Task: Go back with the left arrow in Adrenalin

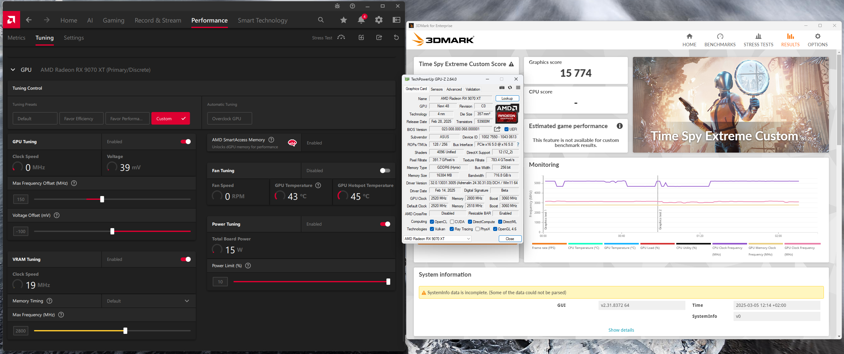Action: point(29,20)
